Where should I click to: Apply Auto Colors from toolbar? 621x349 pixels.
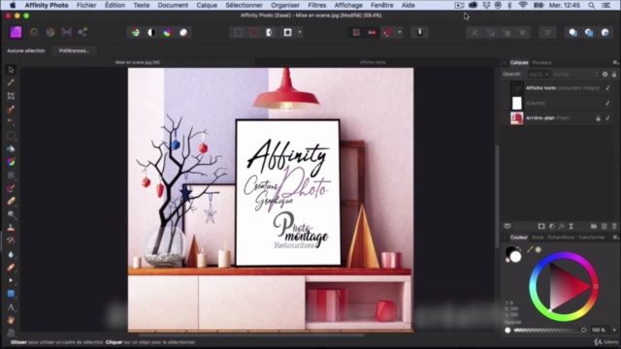click(x=167, y=32)
